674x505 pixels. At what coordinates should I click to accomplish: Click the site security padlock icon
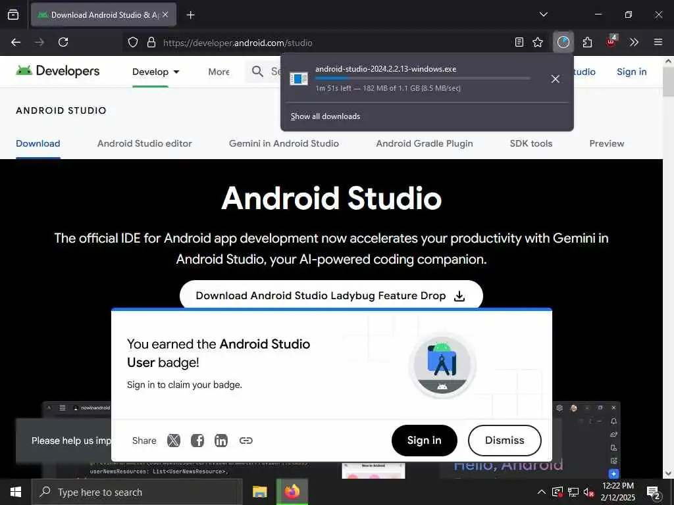[x=151, y=42]
